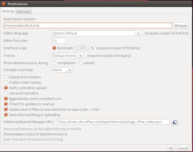The height and width of the screenshot is (152, 193).
Task: Uncheck Check for updates on startup
Action: tap(6, 104)
